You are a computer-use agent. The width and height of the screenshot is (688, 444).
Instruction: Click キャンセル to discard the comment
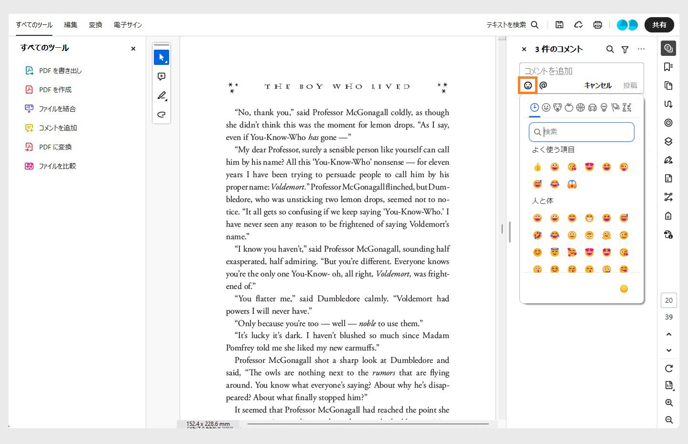point(598,85)
